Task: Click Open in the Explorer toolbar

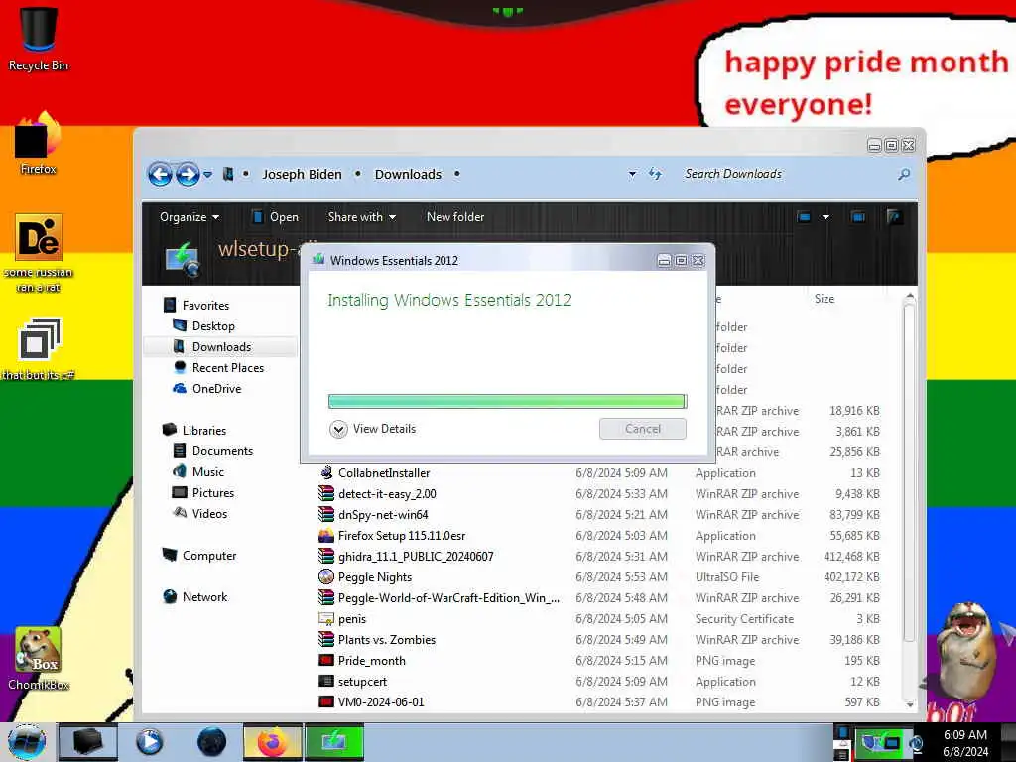Action: point(276,217)
